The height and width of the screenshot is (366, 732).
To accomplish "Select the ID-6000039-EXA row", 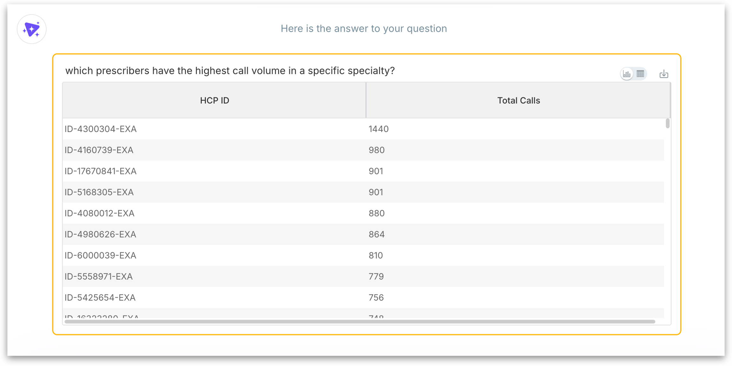I will [x=100, y=256].
